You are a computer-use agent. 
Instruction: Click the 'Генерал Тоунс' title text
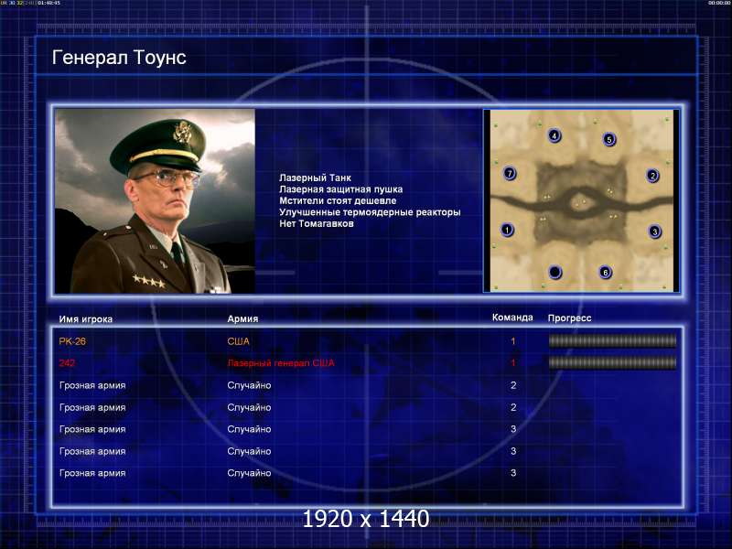tap(119, 58)
